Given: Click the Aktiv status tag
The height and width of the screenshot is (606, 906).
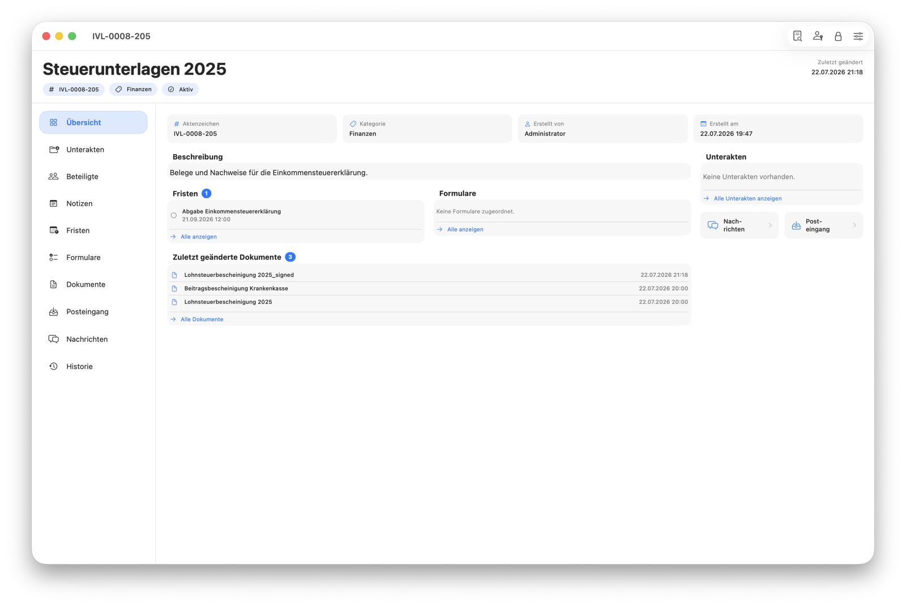Looking at the screenshot, I should tap(181, 89).
